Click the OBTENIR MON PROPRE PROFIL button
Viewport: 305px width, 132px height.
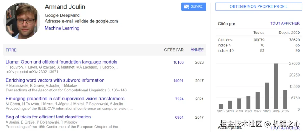click(x=258, y=7)
